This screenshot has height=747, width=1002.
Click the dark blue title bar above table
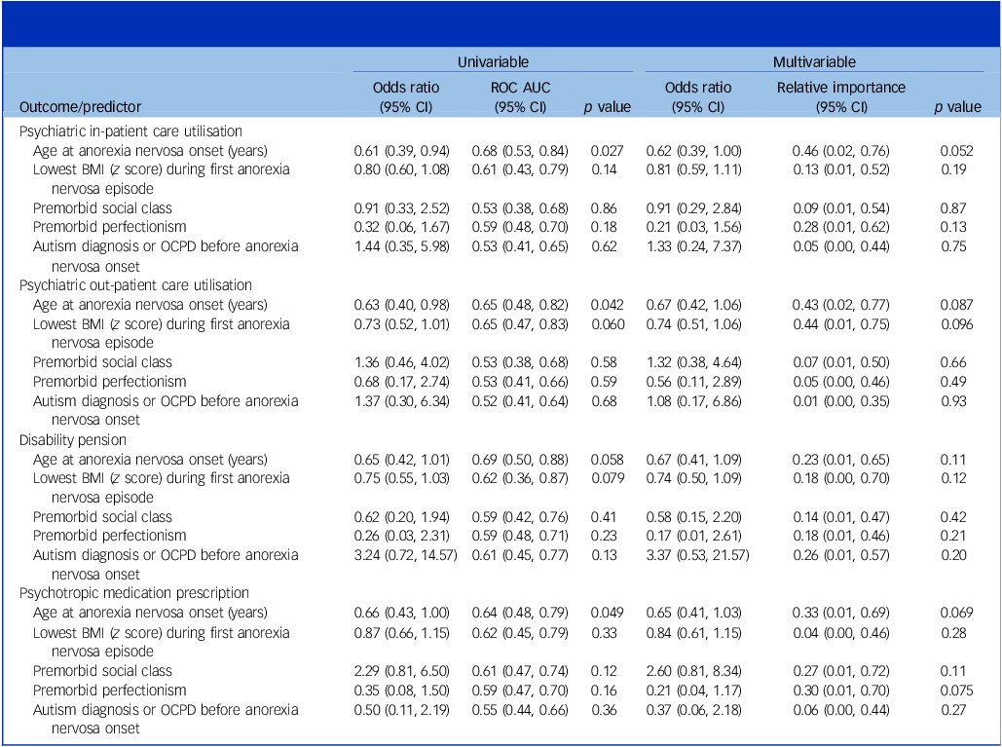[501, 24]
